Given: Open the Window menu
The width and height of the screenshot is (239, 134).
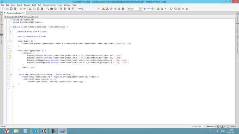Looking at the screenshot, I should [x=67, y=5].
